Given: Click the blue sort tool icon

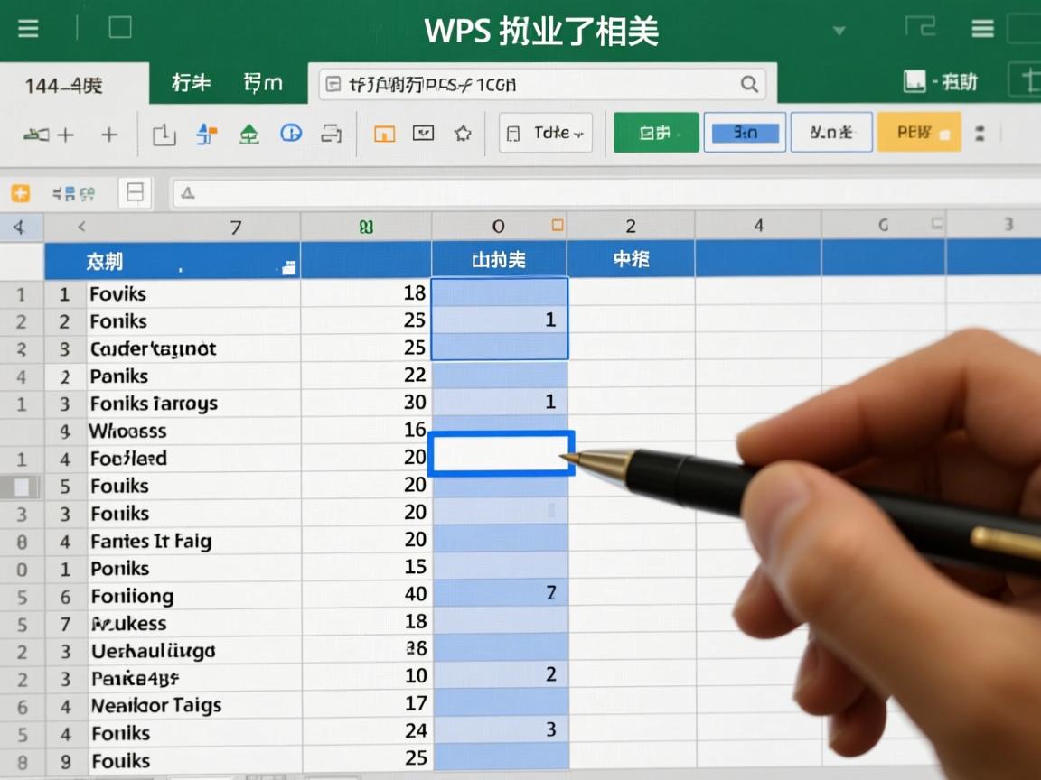Looking at the screenshot, I should tap(206, 133).
